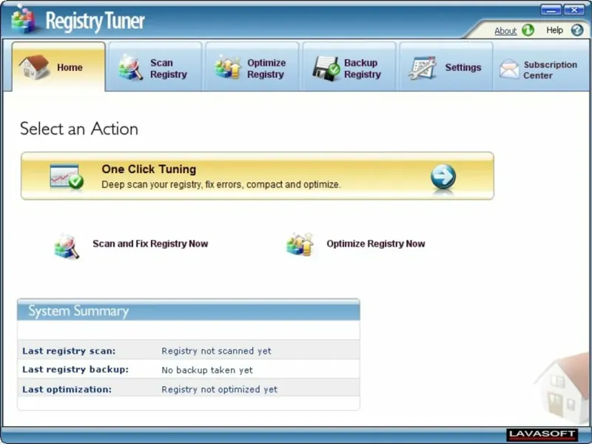Click 'No backup taken yet' text
This screenshot has width=592, height=444.
pyautogui.click(x=207, y=370)
